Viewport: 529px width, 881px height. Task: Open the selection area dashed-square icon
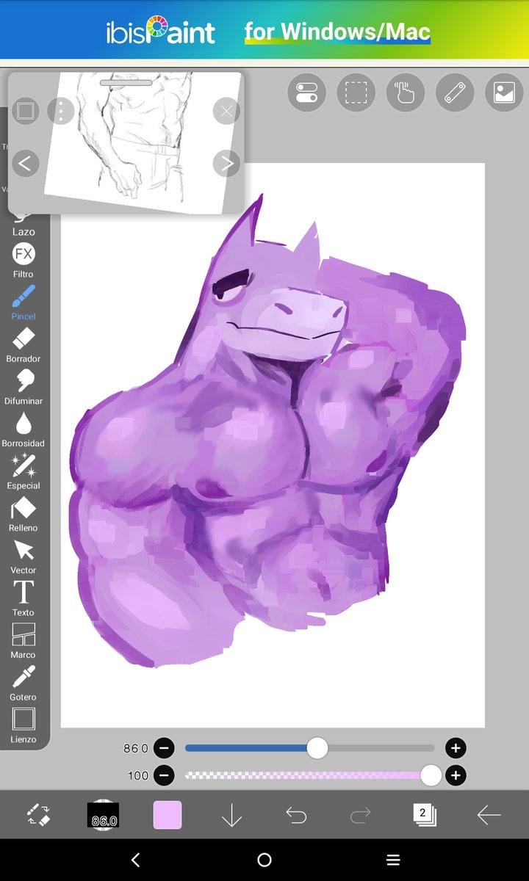[x=356, y=93]
